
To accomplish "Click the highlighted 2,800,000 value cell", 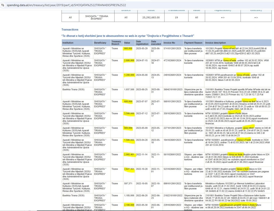I will (129, 61).
